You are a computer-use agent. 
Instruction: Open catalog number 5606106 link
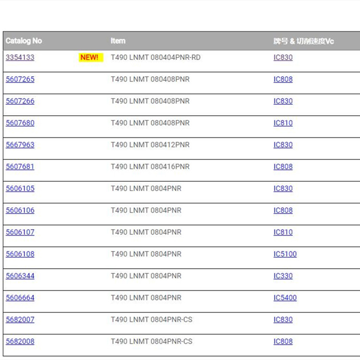pos(20,210)
